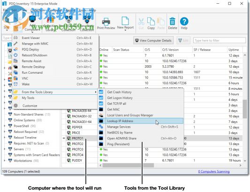This screenshot has width=250, height=192.
Task: Click the Servers collection icon
Action: [x=10, y=149]
